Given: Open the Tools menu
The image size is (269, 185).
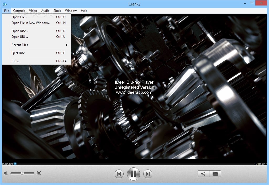Looking at the screenshot, I should (x=57, y=11).
